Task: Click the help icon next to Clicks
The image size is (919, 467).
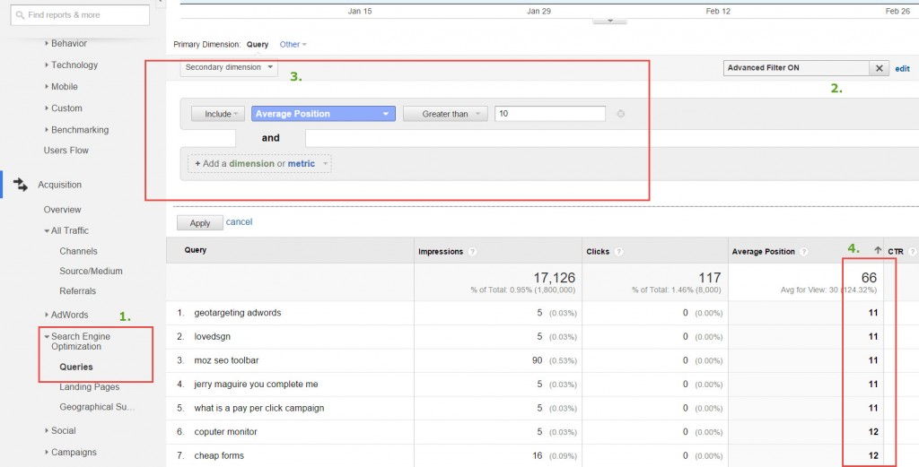Action: 619,252
